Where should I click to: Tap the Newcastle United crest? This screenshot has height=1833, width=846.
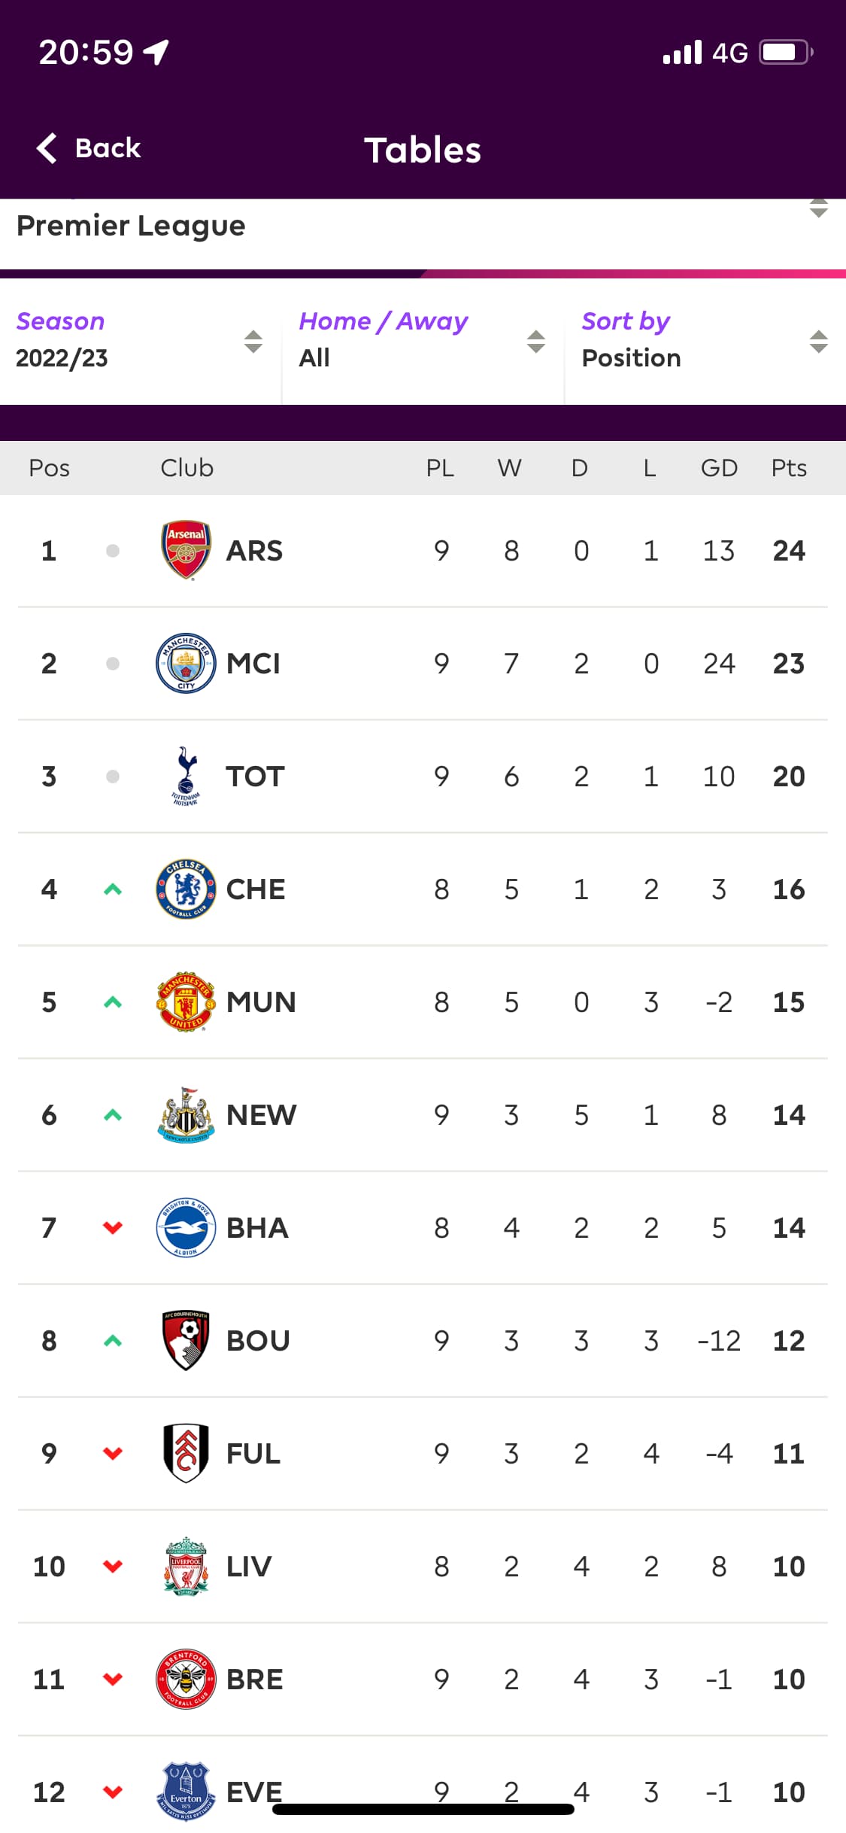pos(186,1114)
